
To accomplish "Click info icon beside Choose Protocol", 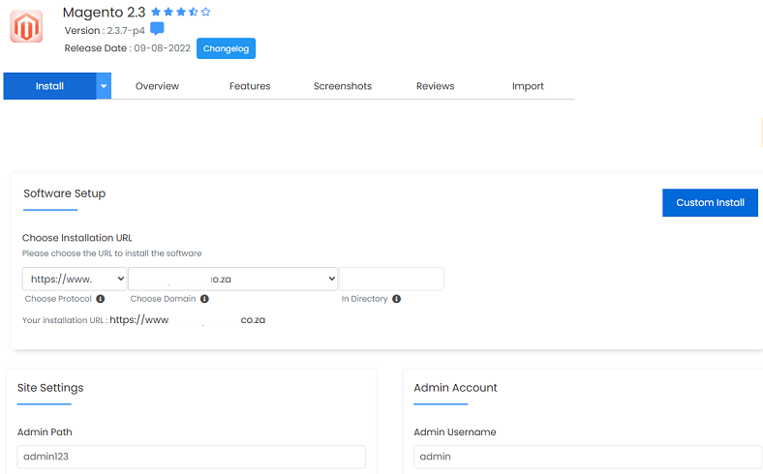I will [x=101, y=299].
